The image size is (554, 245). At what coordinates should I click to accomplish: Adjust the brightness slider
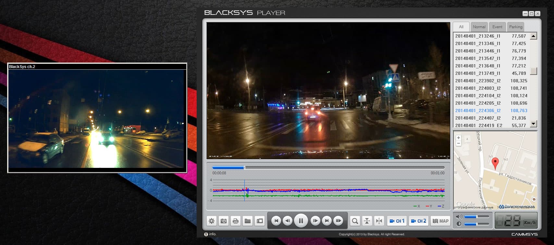click(x=476, y=224)
